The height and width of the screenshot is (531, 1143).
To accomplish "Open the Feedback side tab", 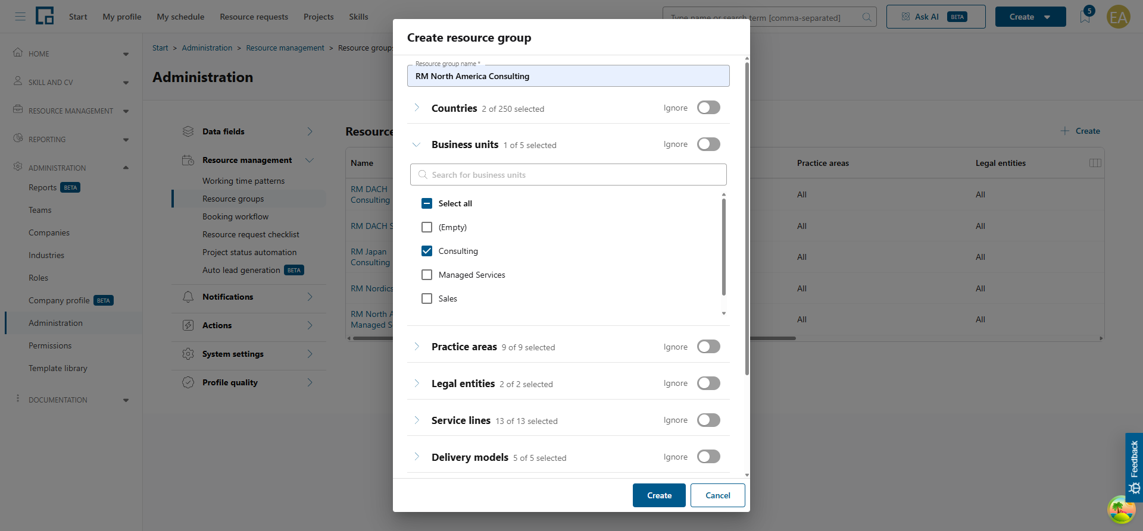I will coord(1134,467).
